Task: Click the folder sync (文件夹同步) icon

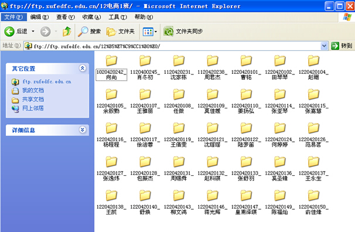Action: coord(169,32)
